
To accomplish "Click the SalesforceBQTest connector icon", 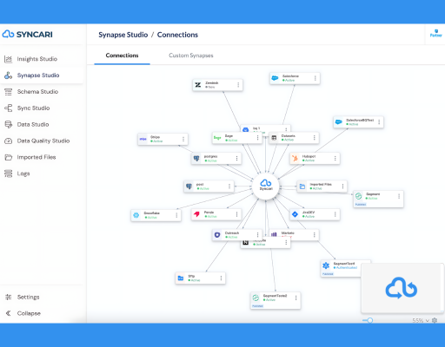I will click(338, 121).
